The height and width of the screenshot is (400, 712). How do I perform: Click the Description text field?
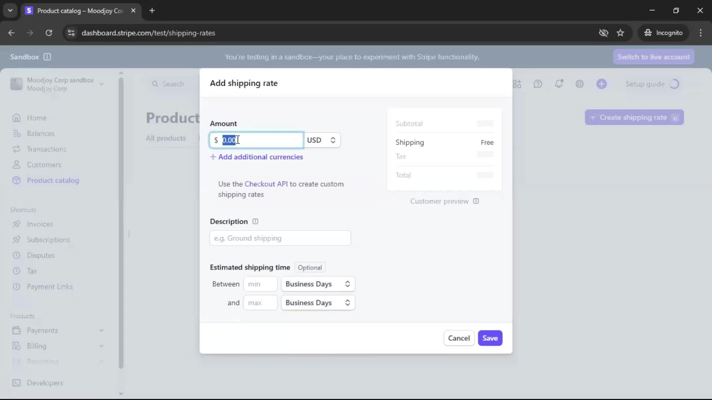[x=280, y=238]
